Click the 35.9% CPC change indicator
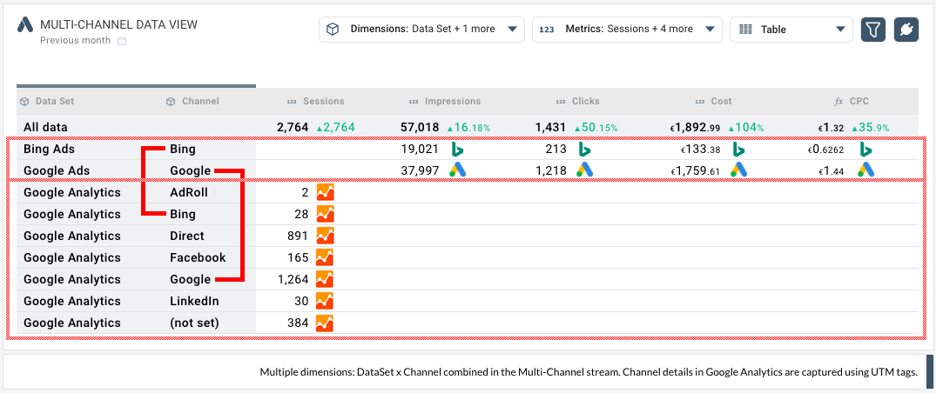The height and width of the screenshot is (393, 936). (x=871, y=128)
